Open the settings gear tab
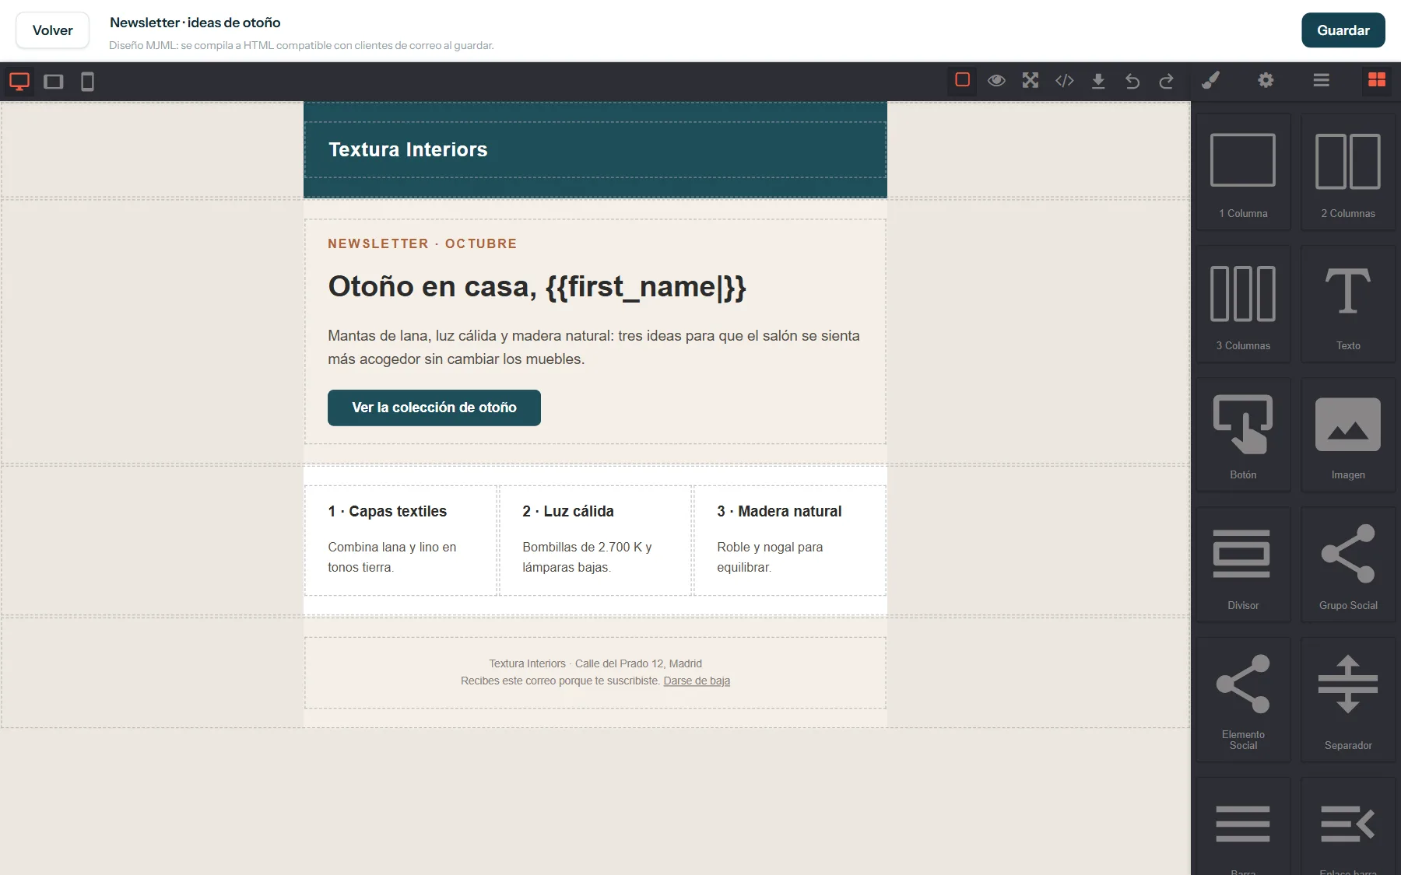1401x875 pixels. click(1266, 80)
